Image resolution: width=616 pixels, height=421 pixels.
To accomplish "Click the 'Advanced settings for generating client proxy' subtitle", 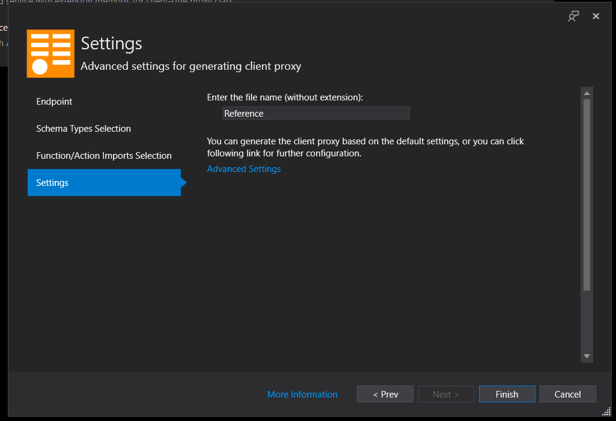I will click(x=191, y=66).
